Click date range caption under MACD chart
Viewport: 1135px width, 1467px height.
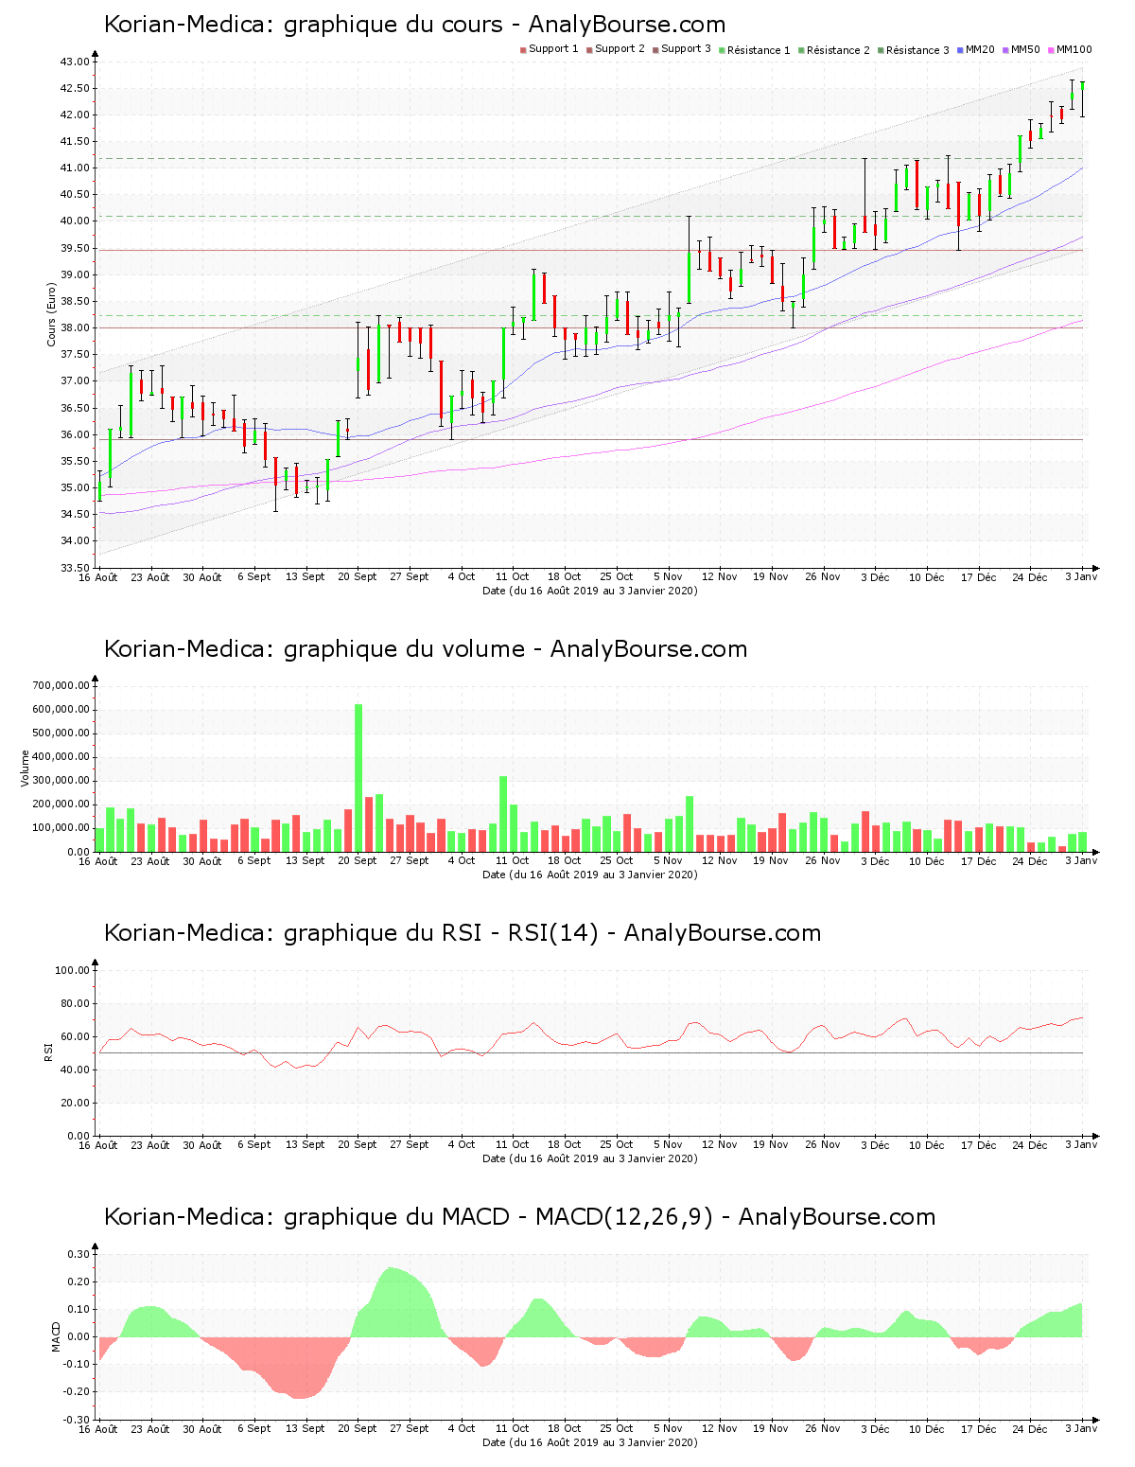click(590, 1442)
